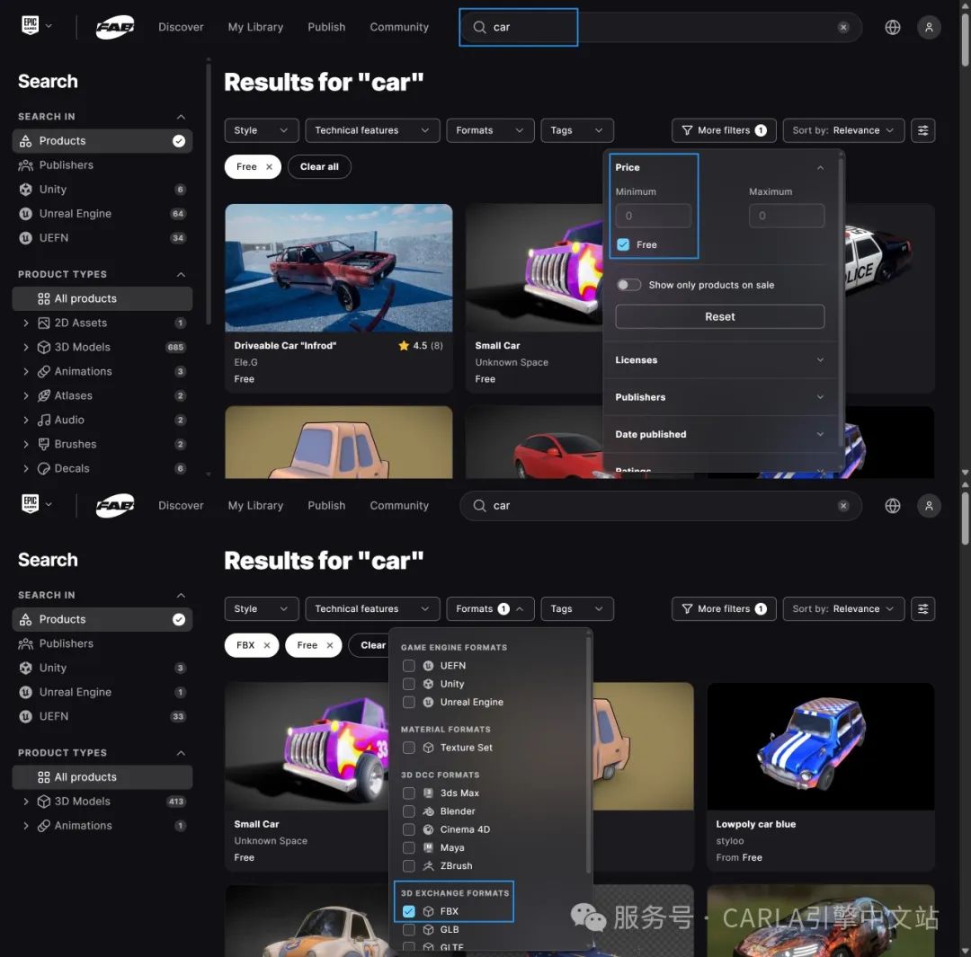Click Unity icon row with count 6
Screen dimensions: 971x957
coord(102,190)
